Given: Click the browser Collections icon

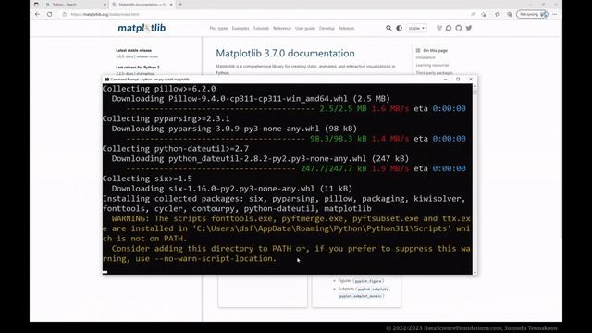Looking at the screenshot, I should (x=510, y=14).
